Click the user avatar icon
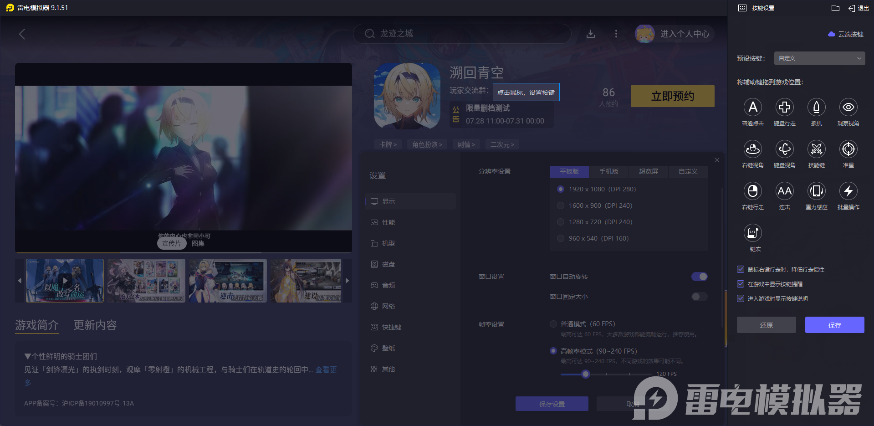This screenshot has height=426, width=874. tap(645, 34)
